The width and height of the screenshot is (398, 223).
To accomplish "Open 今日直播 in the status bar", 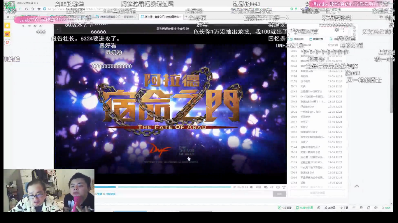I will 285,208.
